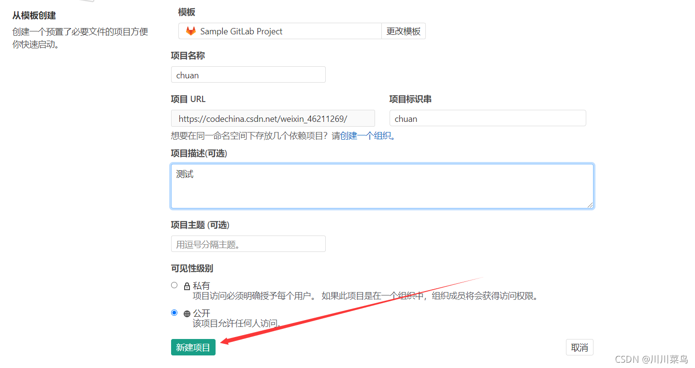Click the 从模板创建 section heading
This screenshot has height=368, width=695.
(34, 15)
